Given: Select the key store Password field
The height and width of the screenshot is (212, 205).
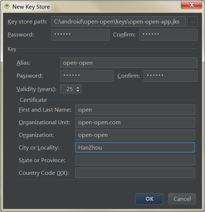Looking at the screenshot, I should [80, 35].
